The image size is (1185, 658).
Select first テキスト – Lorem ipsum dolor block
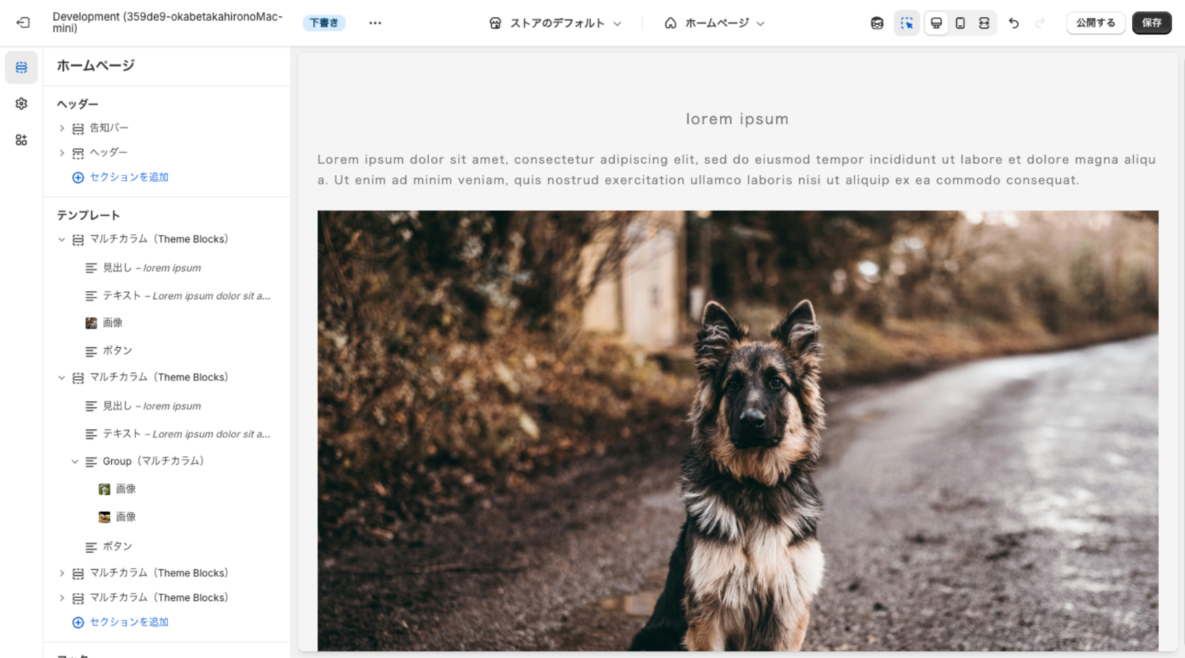186,296
